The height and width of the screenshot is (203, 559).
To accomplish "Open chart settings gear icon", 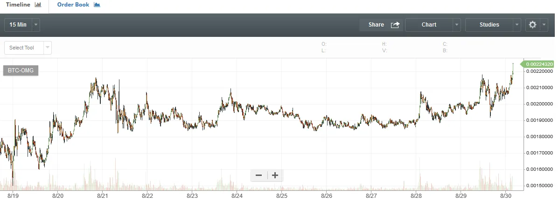I will (532, 25).
